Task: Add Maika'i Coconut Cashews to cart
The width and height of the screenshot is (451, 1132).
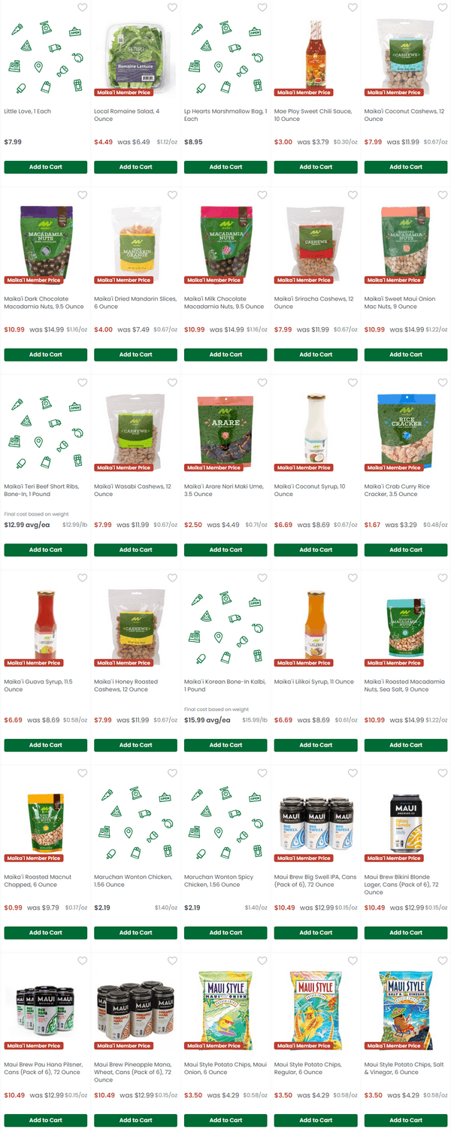Action: click(406, 167)
